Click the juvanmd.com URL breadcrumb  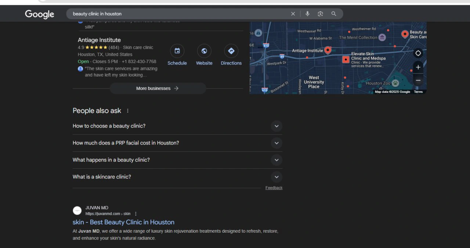(x=108, y=214)
